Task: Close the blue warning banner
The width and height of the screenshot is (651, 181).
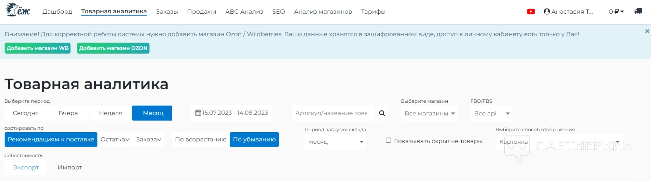Action: [647, 31]
